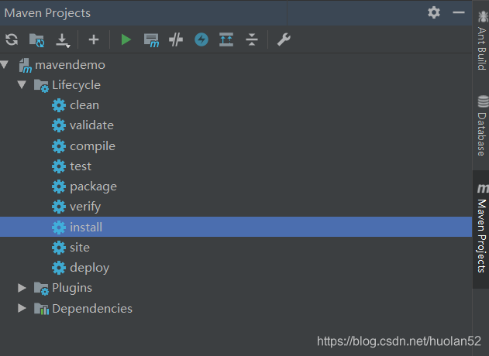This screenshot has width=489, height=356.
Task: Click the Dependencies library icon
Action: 41,309
